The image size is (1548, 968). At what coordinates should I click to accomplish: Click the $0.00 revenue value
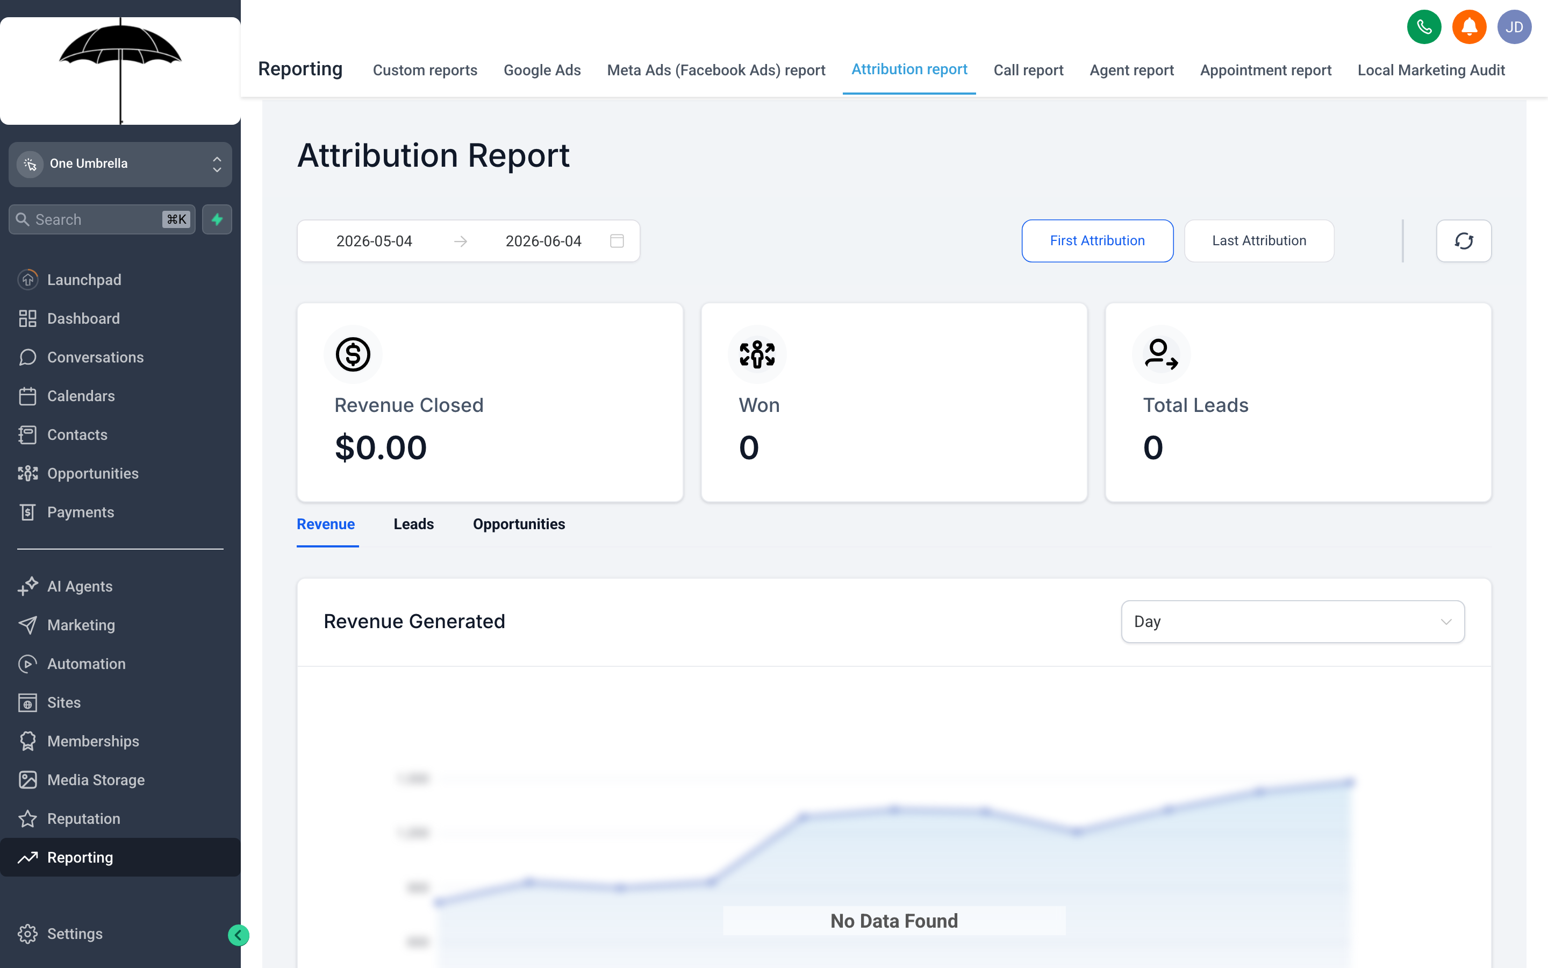click(x=381, y=447)
